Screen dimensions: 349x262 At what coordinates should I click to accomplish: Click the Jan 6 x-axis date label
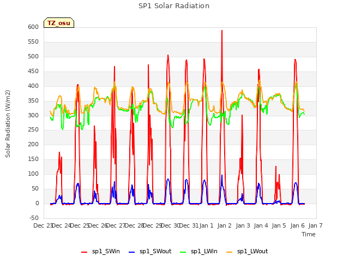pos(297,225)
